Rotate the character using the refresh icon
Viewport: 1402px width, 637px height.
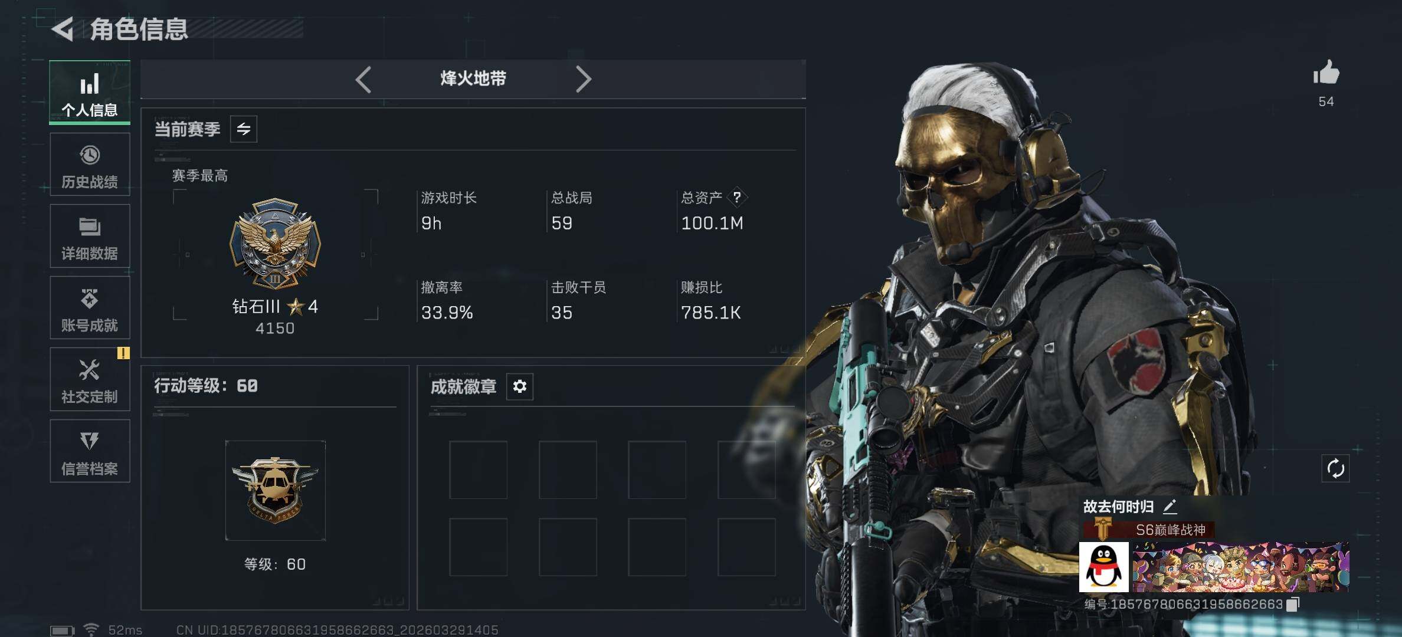click(1335, 469)
